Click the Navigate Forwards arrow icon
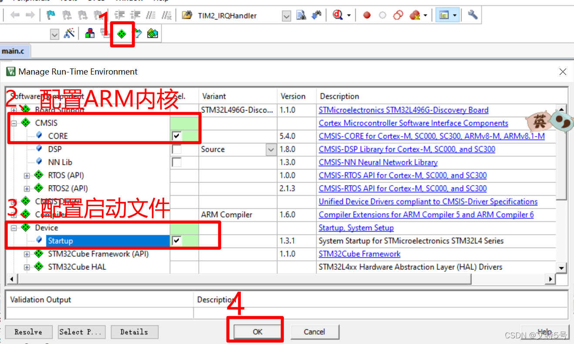 30,15
